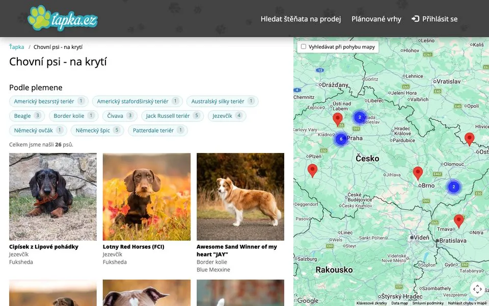Click the Česko label on the map
This screenshot has width=489, height=306.
[x=367, y=158]
